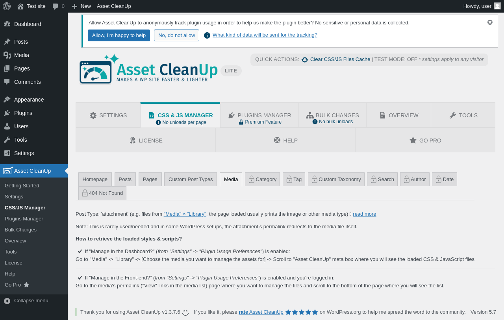Click Asset CleanUp in admin bar
Viewport: 504px width, 320px height.
click(x=114, y=6)
